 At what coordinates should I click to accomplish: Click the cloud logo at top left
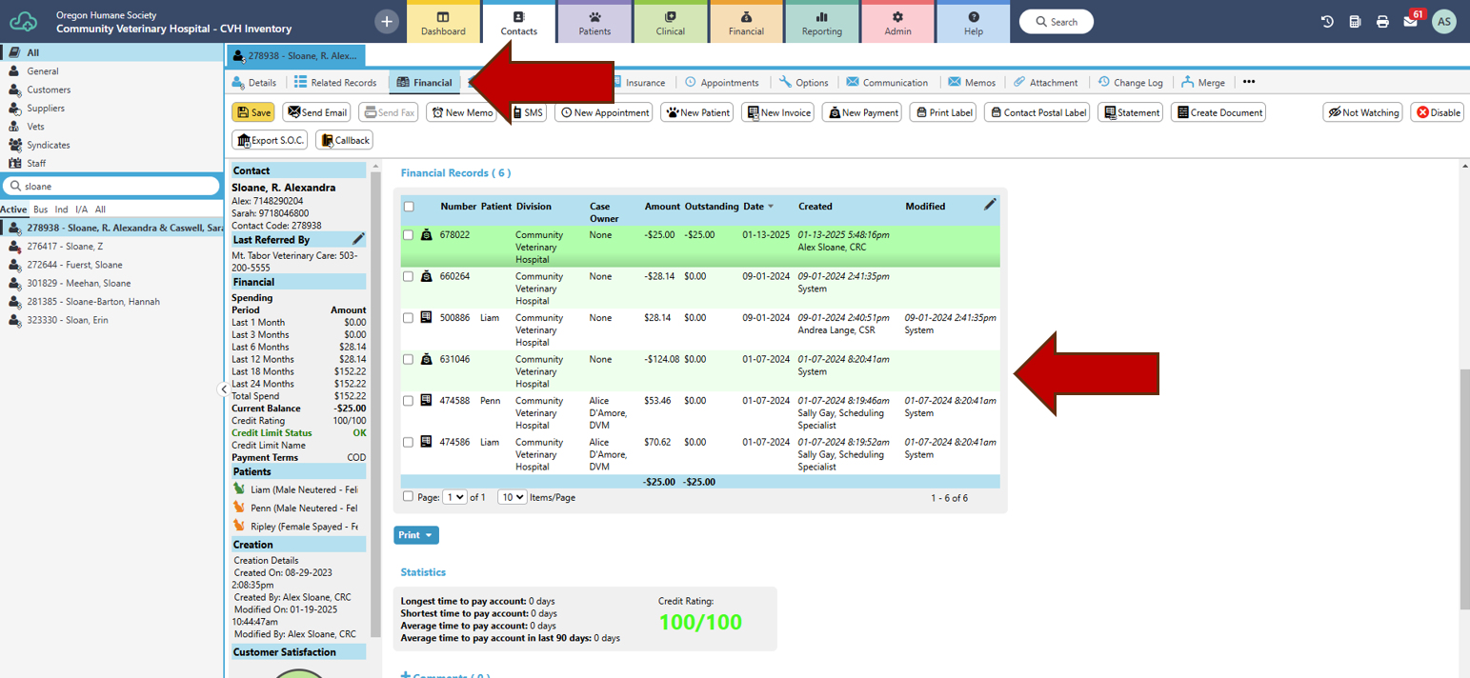click(x=24, y=21)
